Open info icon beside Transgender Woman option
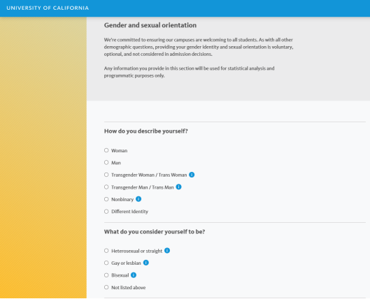 tap(192, 175)
